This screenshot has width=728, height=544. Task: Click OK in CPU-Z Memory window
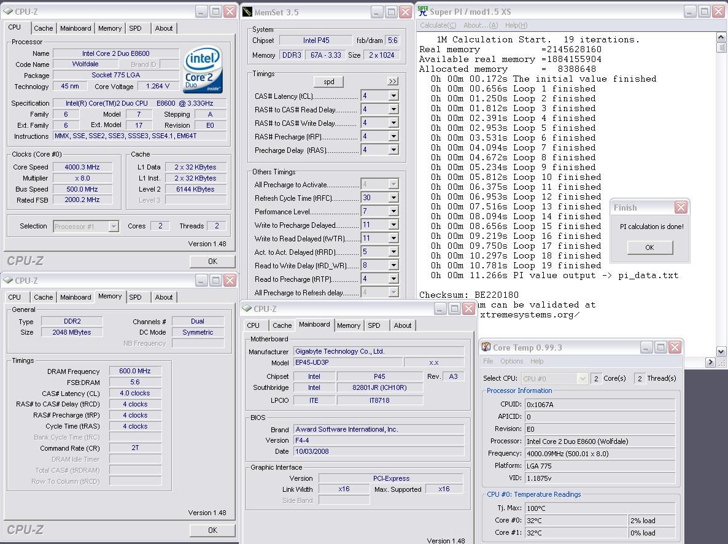[x=212, y=530]
